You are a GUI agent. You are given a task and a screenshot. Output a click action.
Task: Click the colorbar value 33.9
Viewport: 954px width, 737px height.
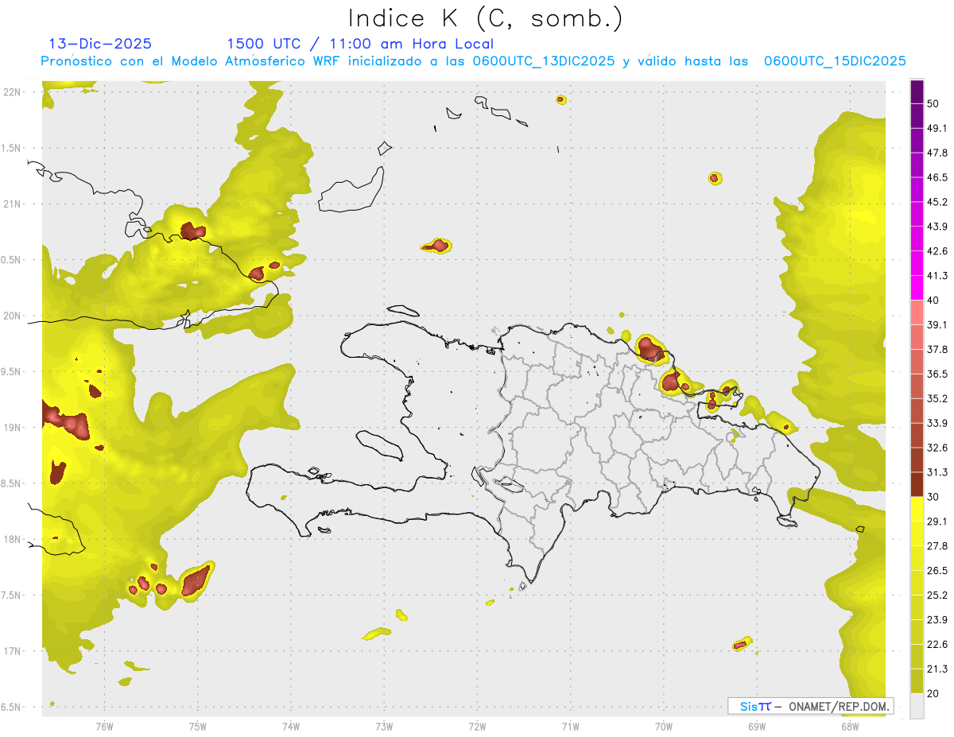click(937, 423)
